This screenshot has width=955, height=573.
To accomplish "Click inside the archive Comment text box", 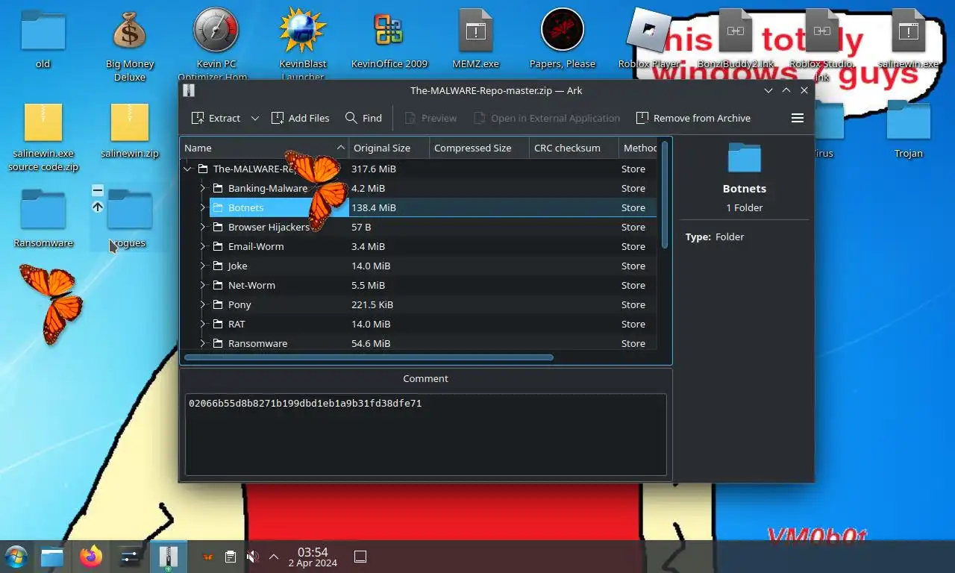I will point(425,434).
